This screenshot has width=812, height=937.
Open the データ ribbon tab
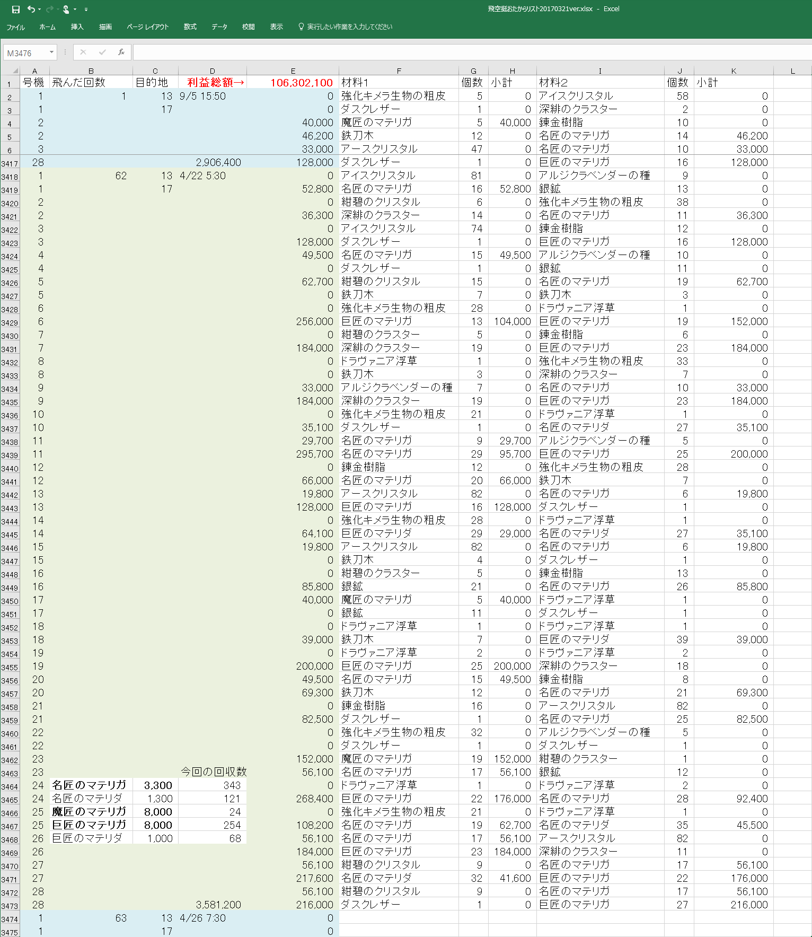[219, 27]
